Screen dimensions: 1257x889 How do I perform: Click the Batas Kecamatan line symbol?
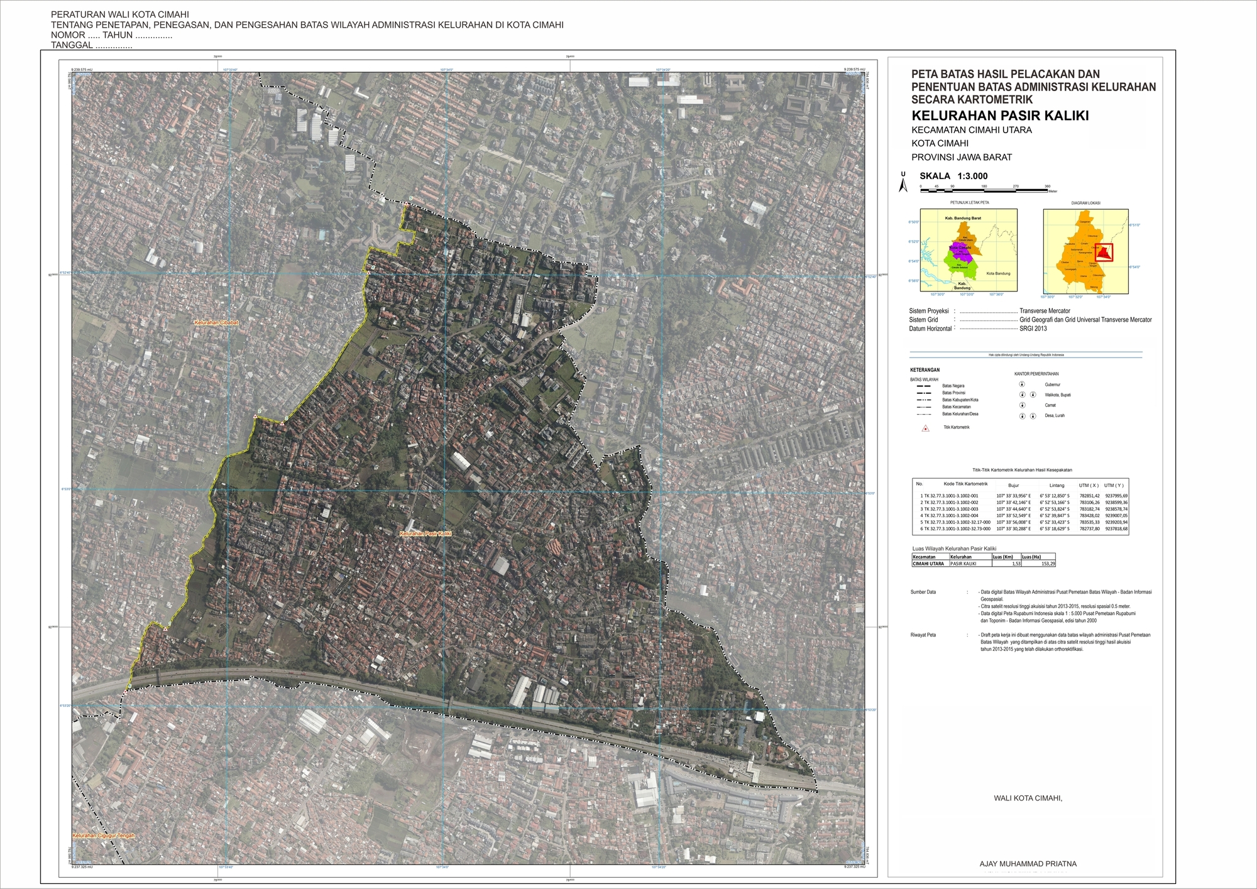(x=924, y=407)
